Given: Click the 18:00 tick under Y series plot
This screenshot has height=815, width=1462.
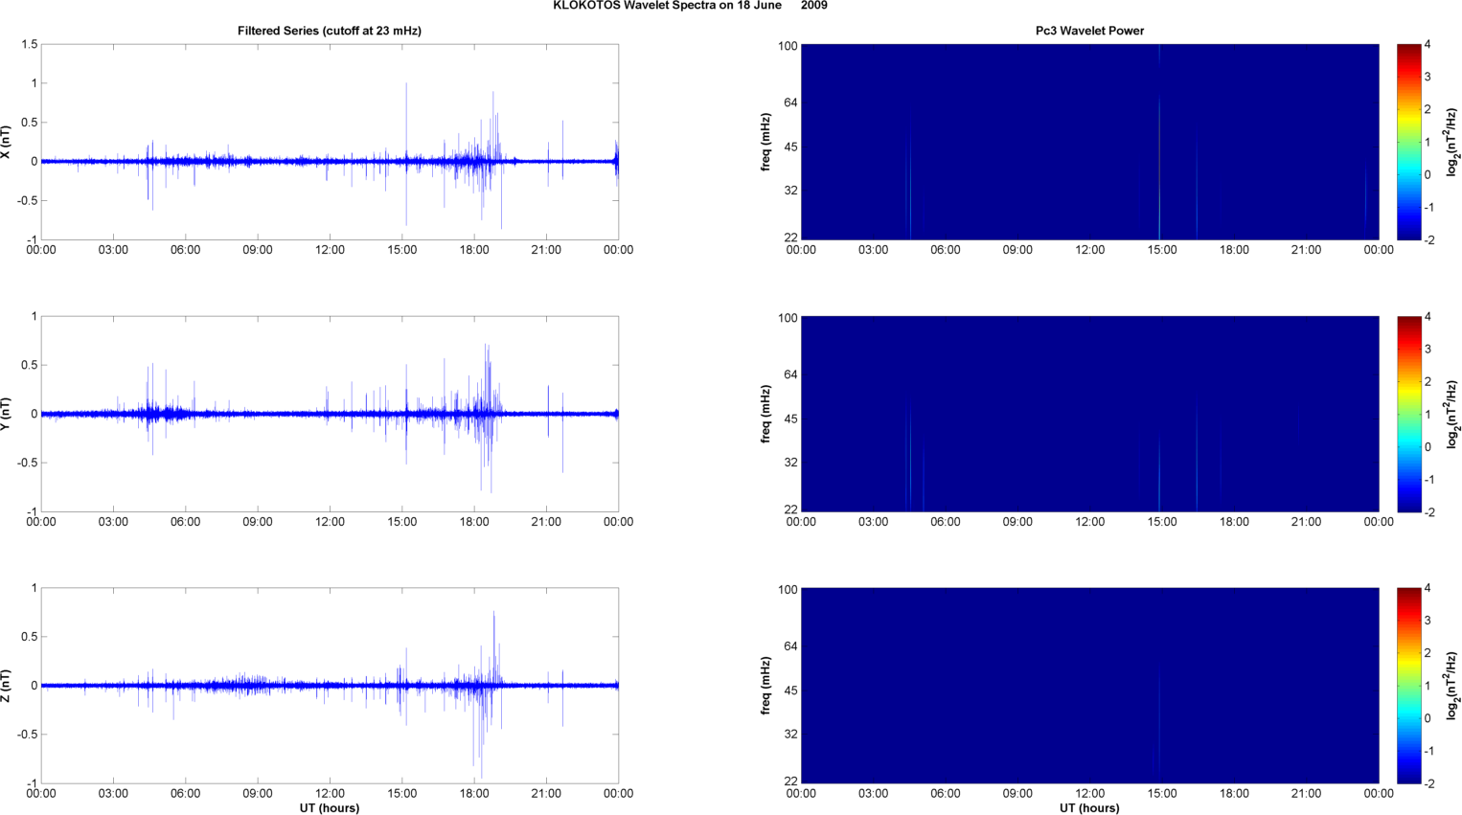Looking at the screenshot, I should (474, 522).
